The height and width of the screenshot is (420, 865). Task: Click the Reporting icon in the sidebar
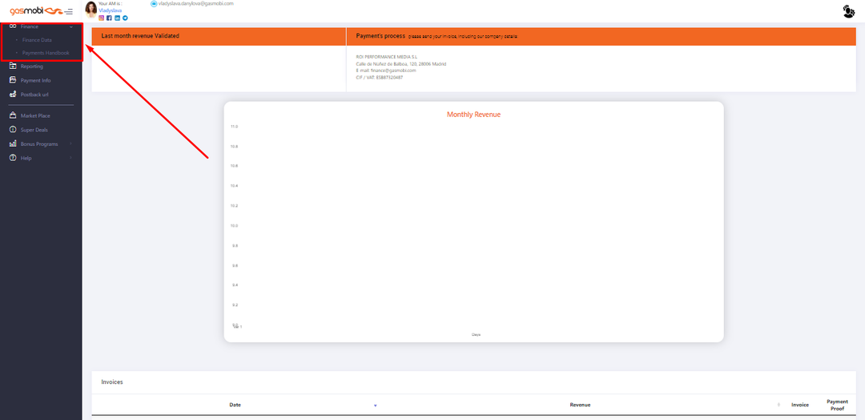[13, 67]
